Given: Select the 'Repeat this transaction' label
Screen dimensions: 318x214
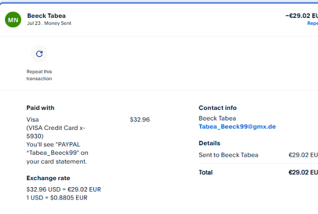Looking at the screenshot, I should point(39,75).
